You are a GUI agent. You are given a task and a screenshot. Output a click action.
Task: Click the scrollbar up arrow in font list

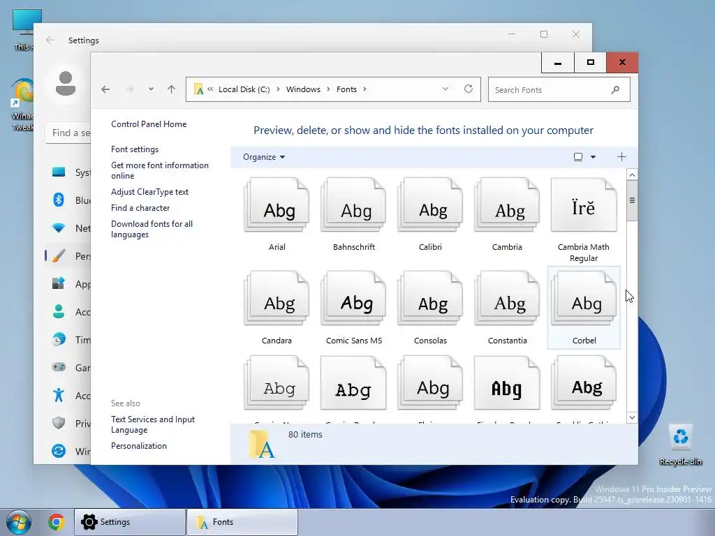(x=632, y=174)
